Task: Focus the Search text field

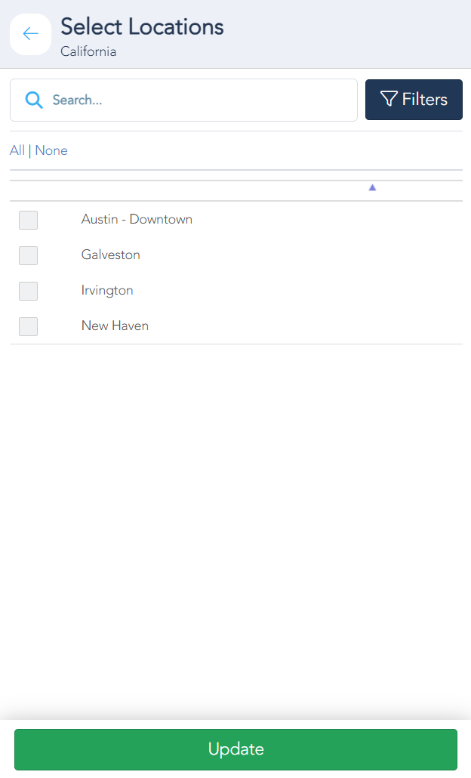Action: (x=200, y=100)
